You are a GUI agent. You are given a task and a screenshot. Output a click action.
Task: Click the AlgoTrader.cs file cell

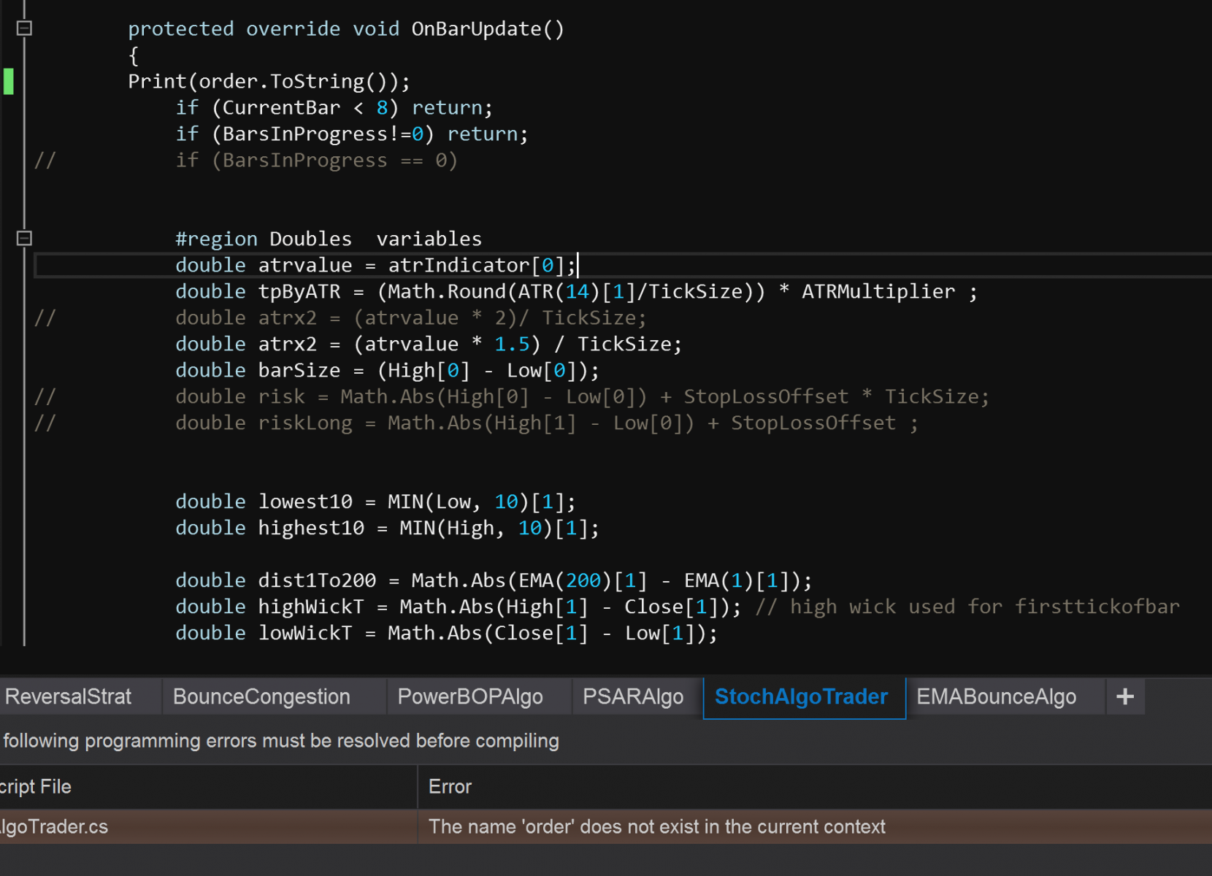54,826
